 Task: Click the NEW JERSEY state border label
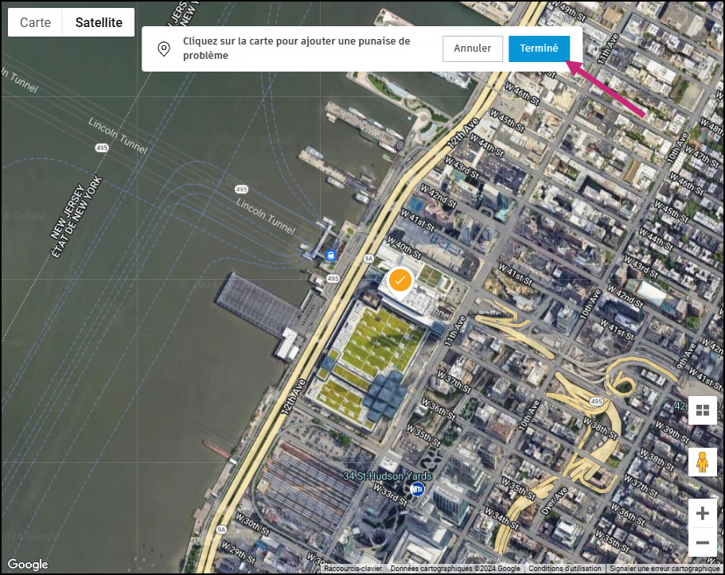(68, 212)
